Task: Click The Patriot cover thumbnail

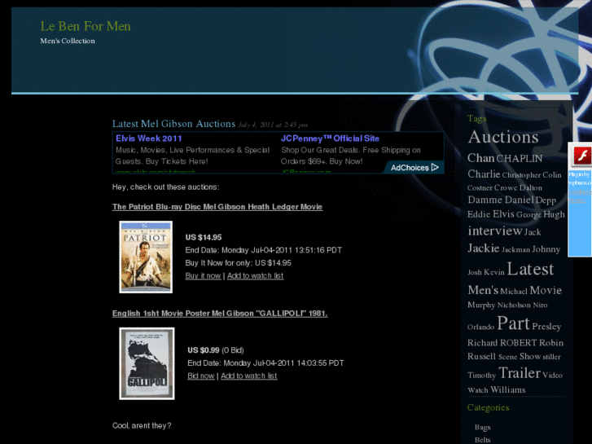Action: tap(146, 257)
